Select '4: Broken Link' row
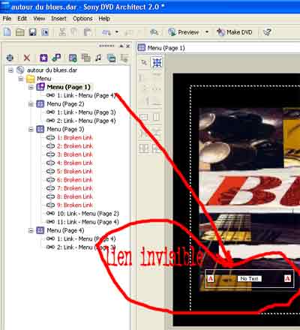 coord(70,163)
